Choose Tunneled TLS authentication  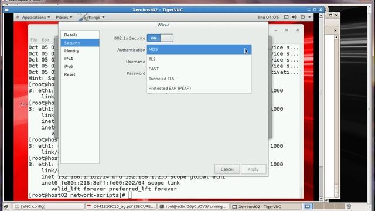pos(199,79)
